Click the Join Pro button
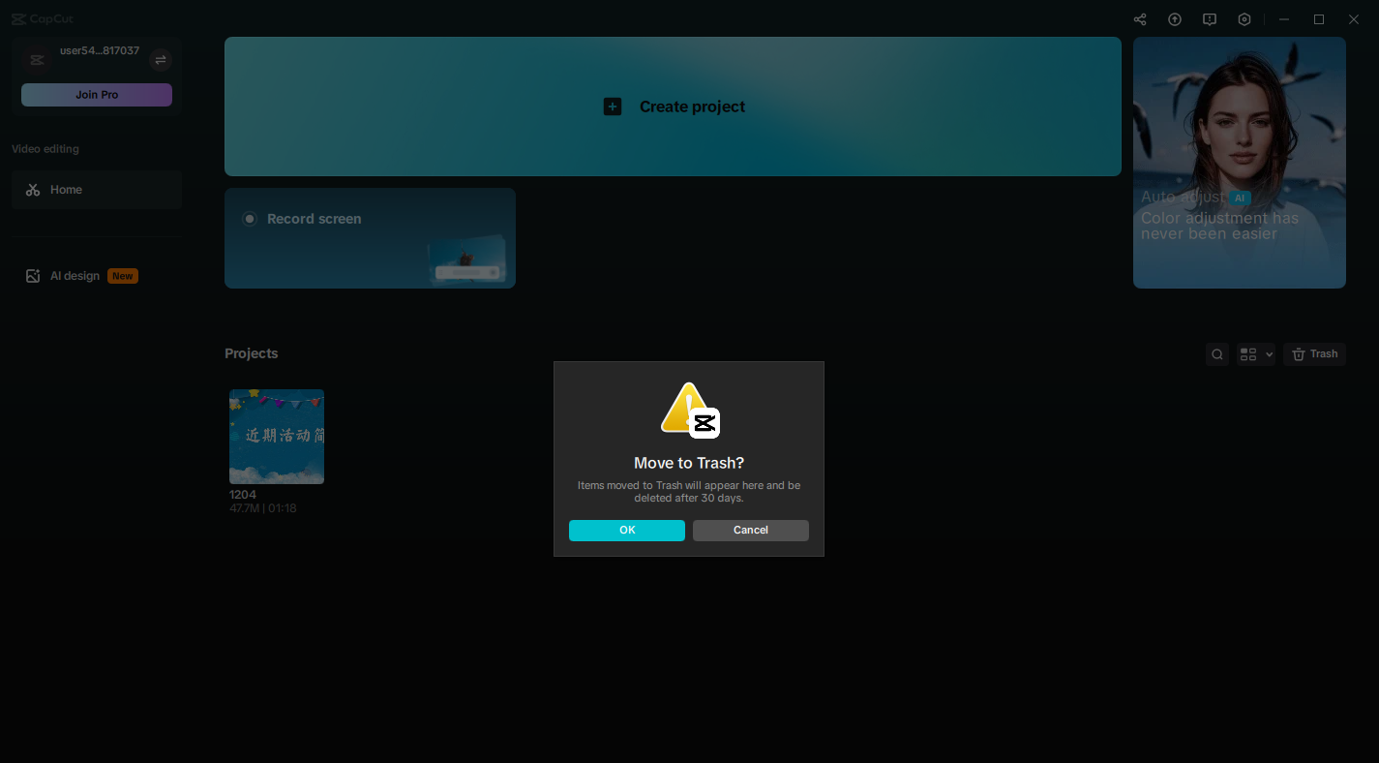Image resolution: width=1379 pixels, height=763 pixels. pyautogui.click(x=97, y=95)
